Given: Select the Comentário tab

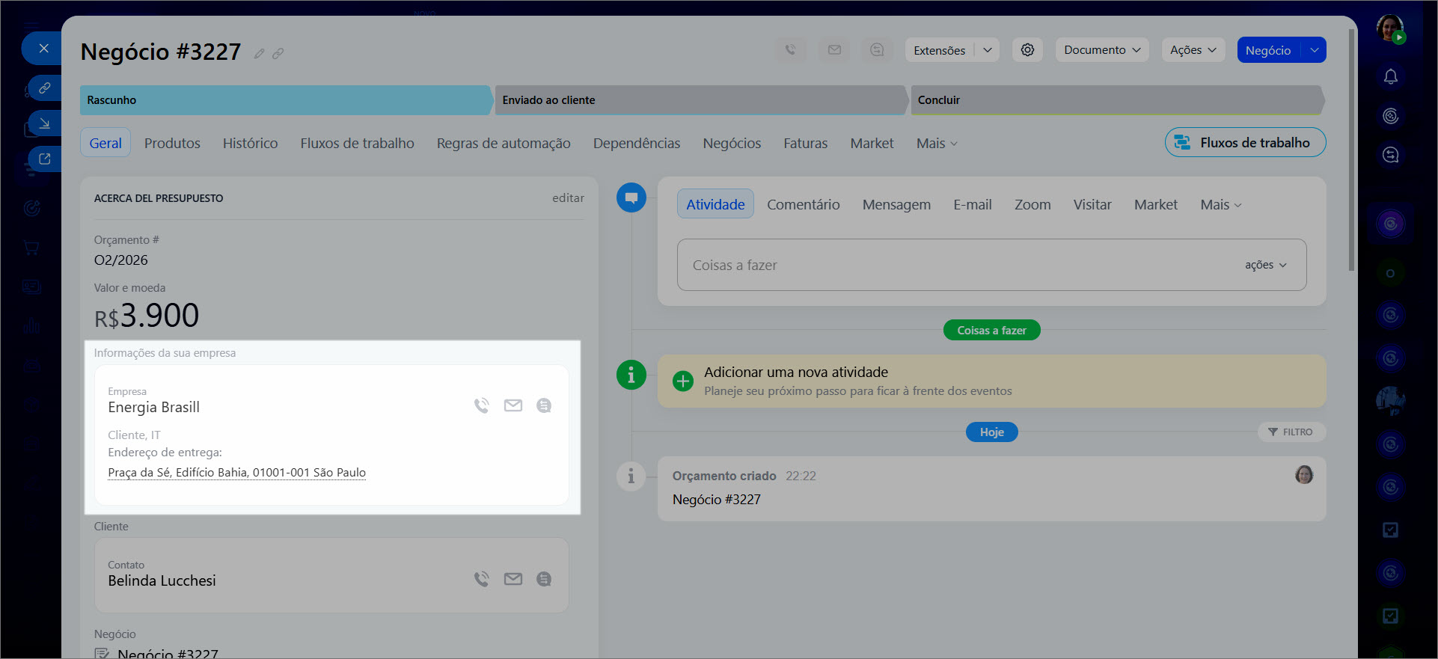Looking at the screenshot, I should (803, 204).
